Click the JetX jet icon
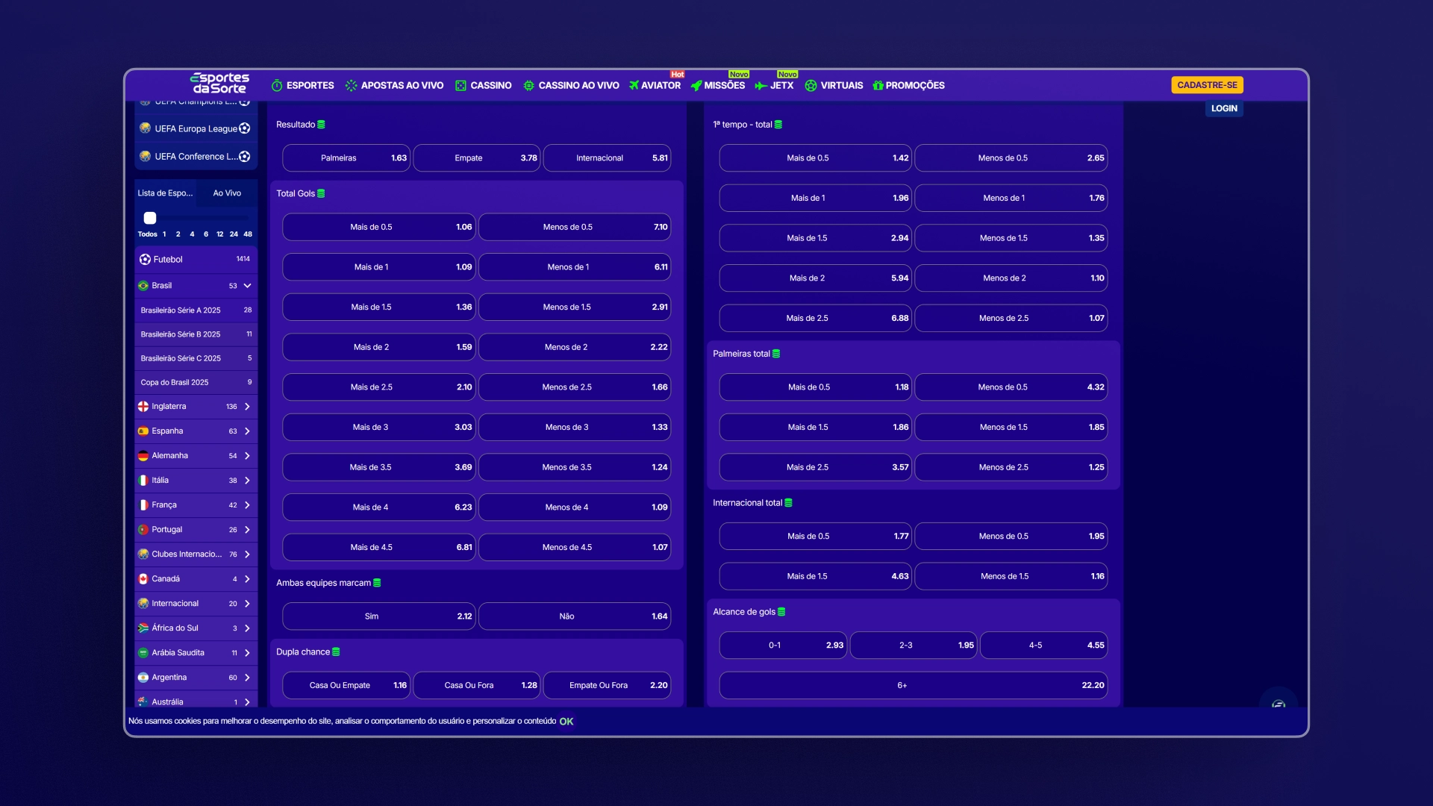Screen dimensions: 1433x806 [761, 86]
